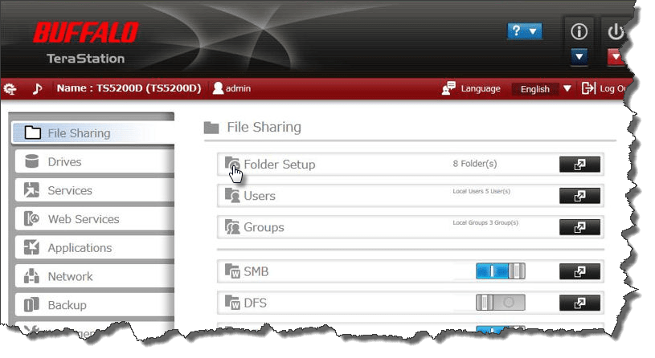Open the Drives sidebar section

(x=94, y=161)
